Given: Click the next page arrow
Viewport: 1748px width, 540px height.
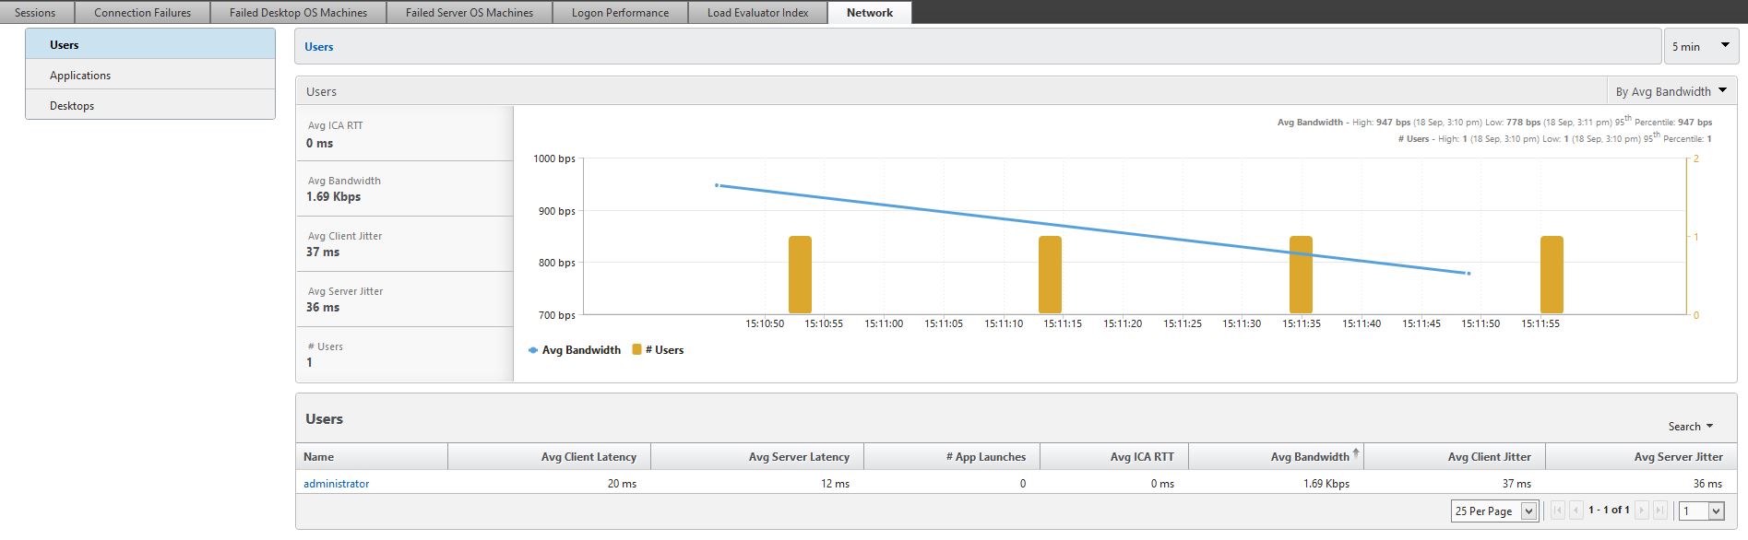Looking at the screenshot, I should [1642, 511].
